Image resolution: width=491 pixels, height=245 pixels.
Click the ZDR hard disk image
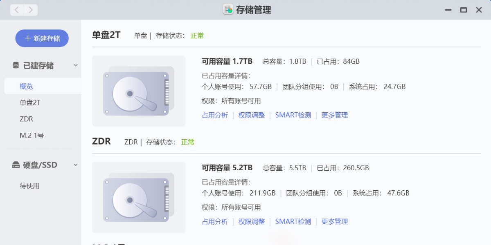click(138, 198)
